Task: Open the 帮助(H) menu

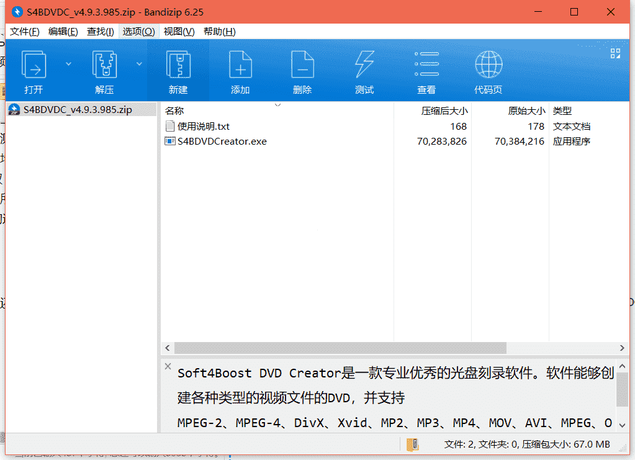Action: [220, 32]
